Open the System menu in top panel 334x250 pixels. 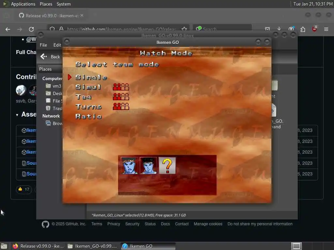[x=64, y=4]
